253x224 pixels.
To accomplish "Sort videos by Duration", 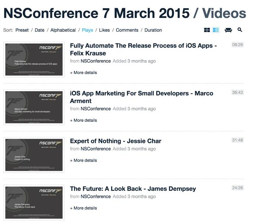I will (x=153, y=30).
